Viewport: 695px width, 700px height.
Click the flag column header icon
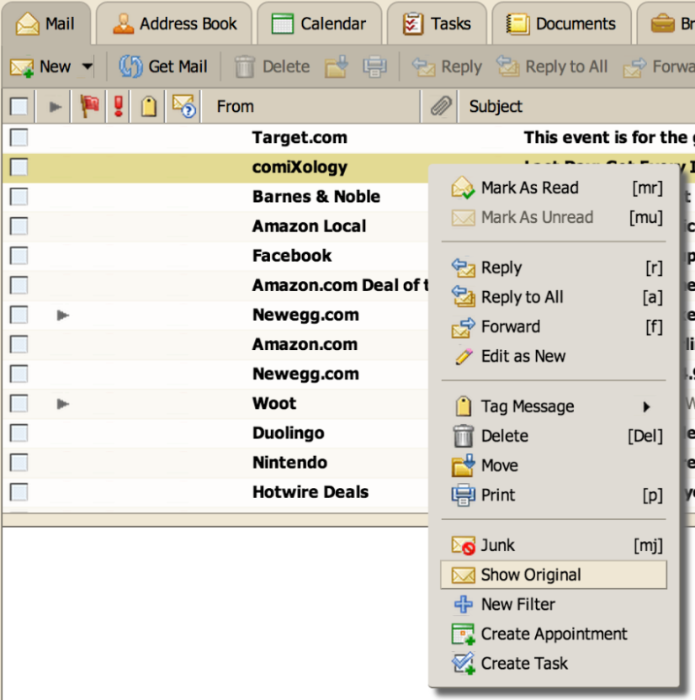click(89, 106)
